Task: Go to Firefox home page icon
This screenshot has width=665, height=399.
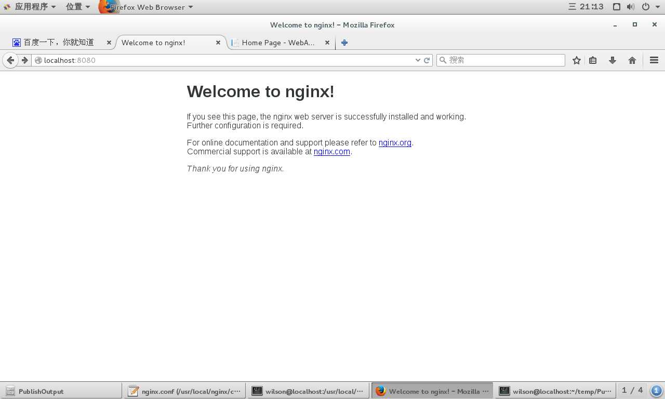Action: pyautogui.click(x=632, y=60)
